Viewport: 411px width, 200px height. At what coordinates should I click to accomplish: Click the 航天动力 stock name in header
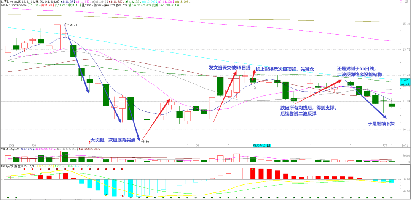(7, 2)
